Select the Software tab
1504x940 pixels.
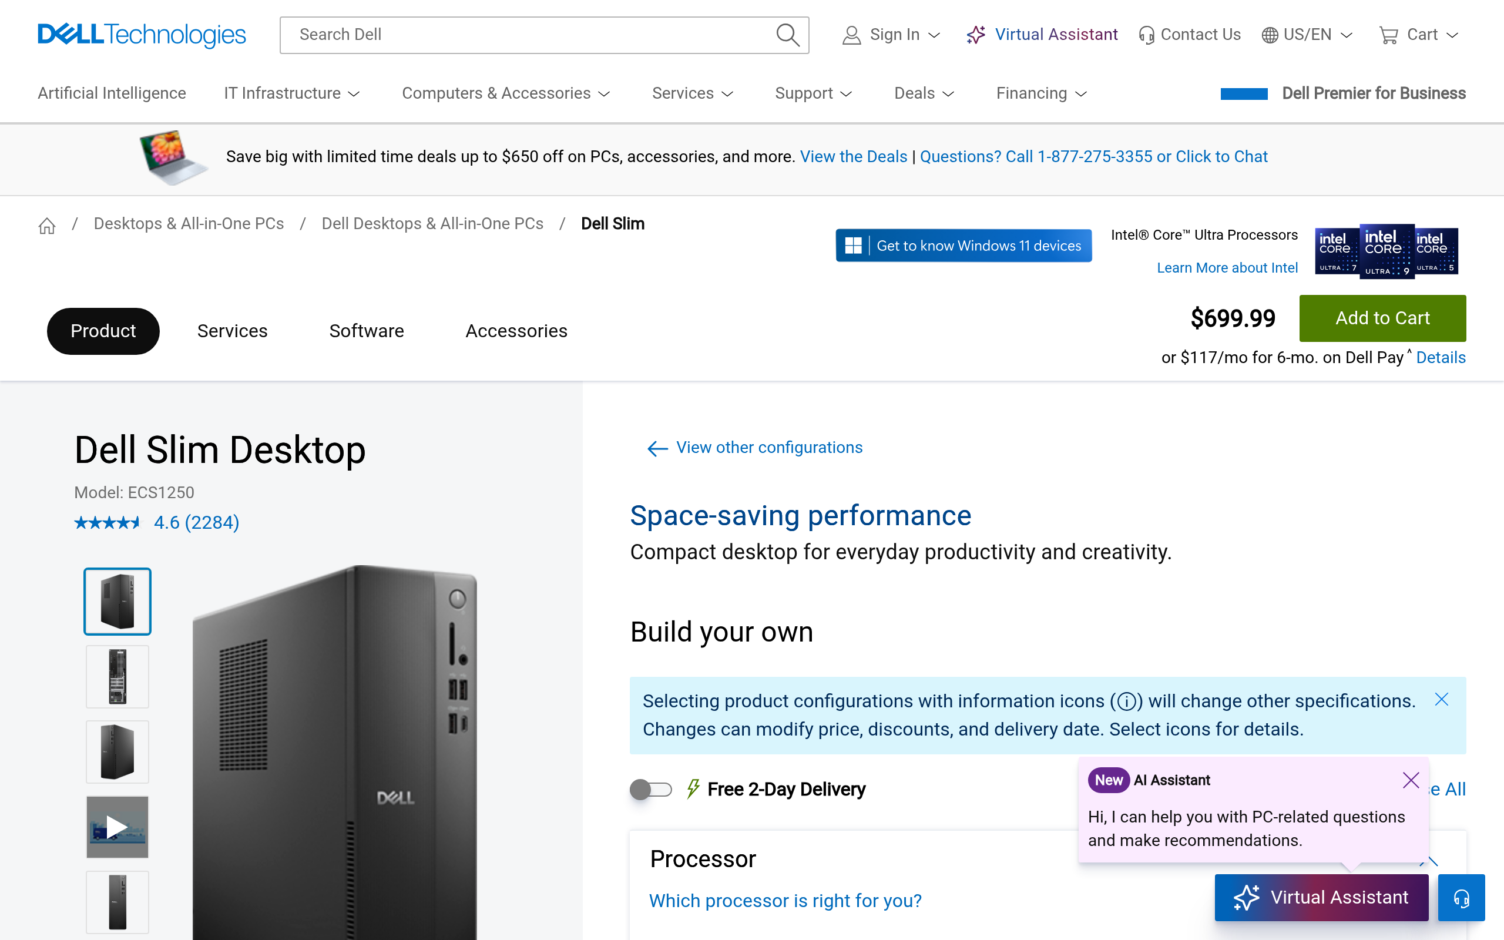(x=366, y=331)
